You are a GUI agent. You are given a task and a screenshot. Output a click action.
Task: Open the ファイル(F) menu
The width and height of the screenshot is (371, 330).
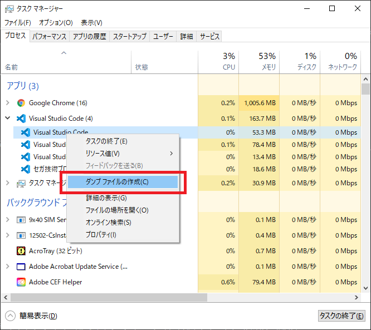click(18, 23)
